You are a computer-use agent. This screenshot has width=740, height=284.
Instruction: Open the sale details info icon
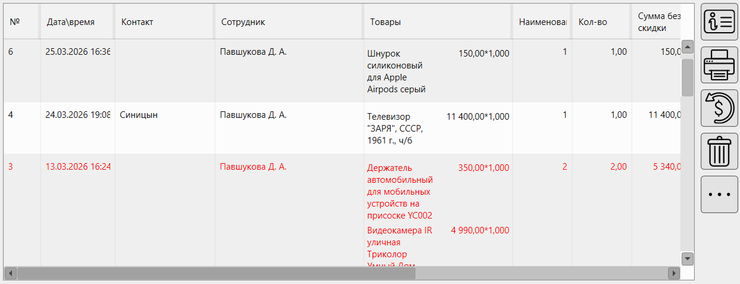pyautogui.click(x=719, y=22)
